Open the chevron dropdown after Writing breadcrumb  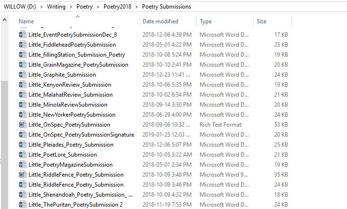(71, 7)
